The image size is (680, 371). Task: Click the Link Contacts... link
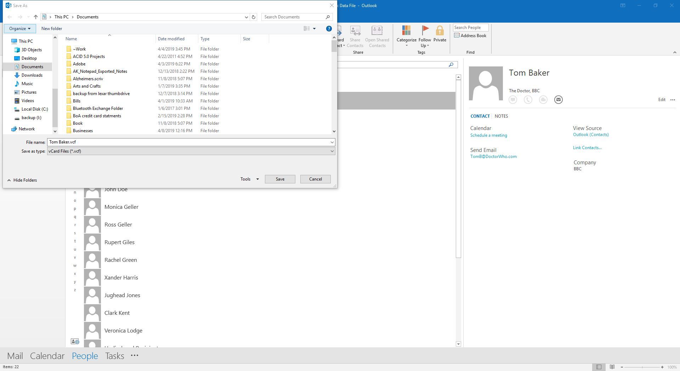(587, 148)
